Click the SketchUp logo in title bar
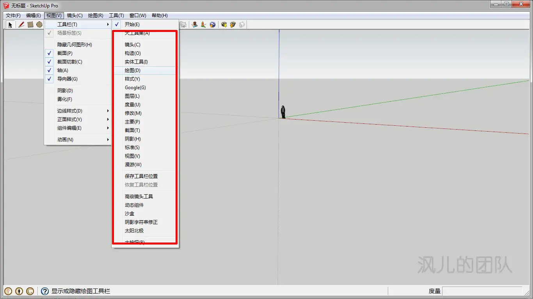This screenshot has height=299, width=533. pyautogui.click(x=6, y=5)
